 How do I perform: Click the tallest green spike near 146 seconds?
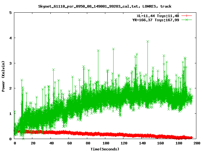pos(147,41)
